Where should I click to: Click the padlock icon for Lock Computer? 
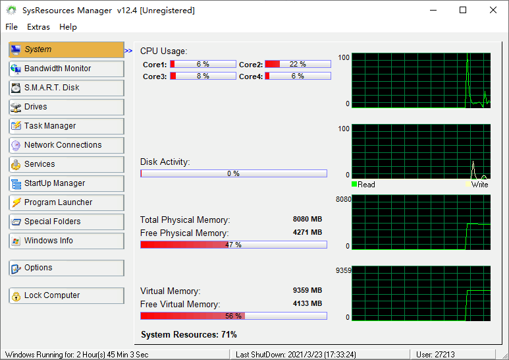tap(16, 295)
